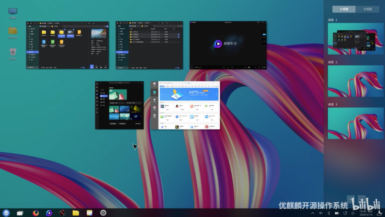This screenshot has height=217, width=385.
Task: Open Kylin Video player from the taskbar
Action: 49,213
